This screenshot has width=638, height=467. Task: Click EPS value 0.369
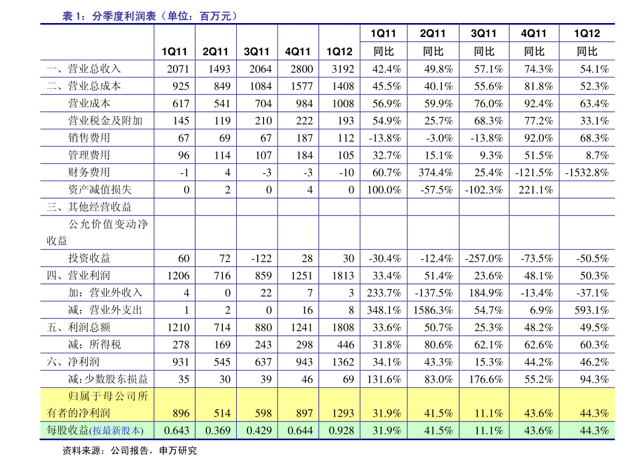pyautogui.click(x=217, y=431)
